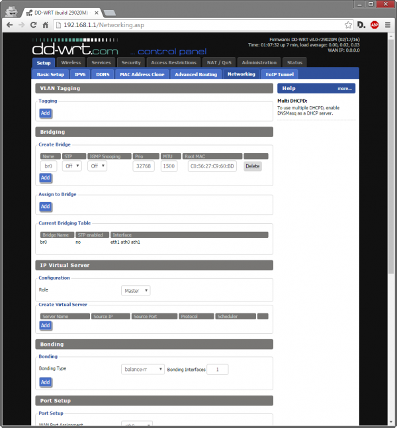The image size is (397, 428).
Task: Click the Bonding Interfaces number field
Action: tap(218, 369)
